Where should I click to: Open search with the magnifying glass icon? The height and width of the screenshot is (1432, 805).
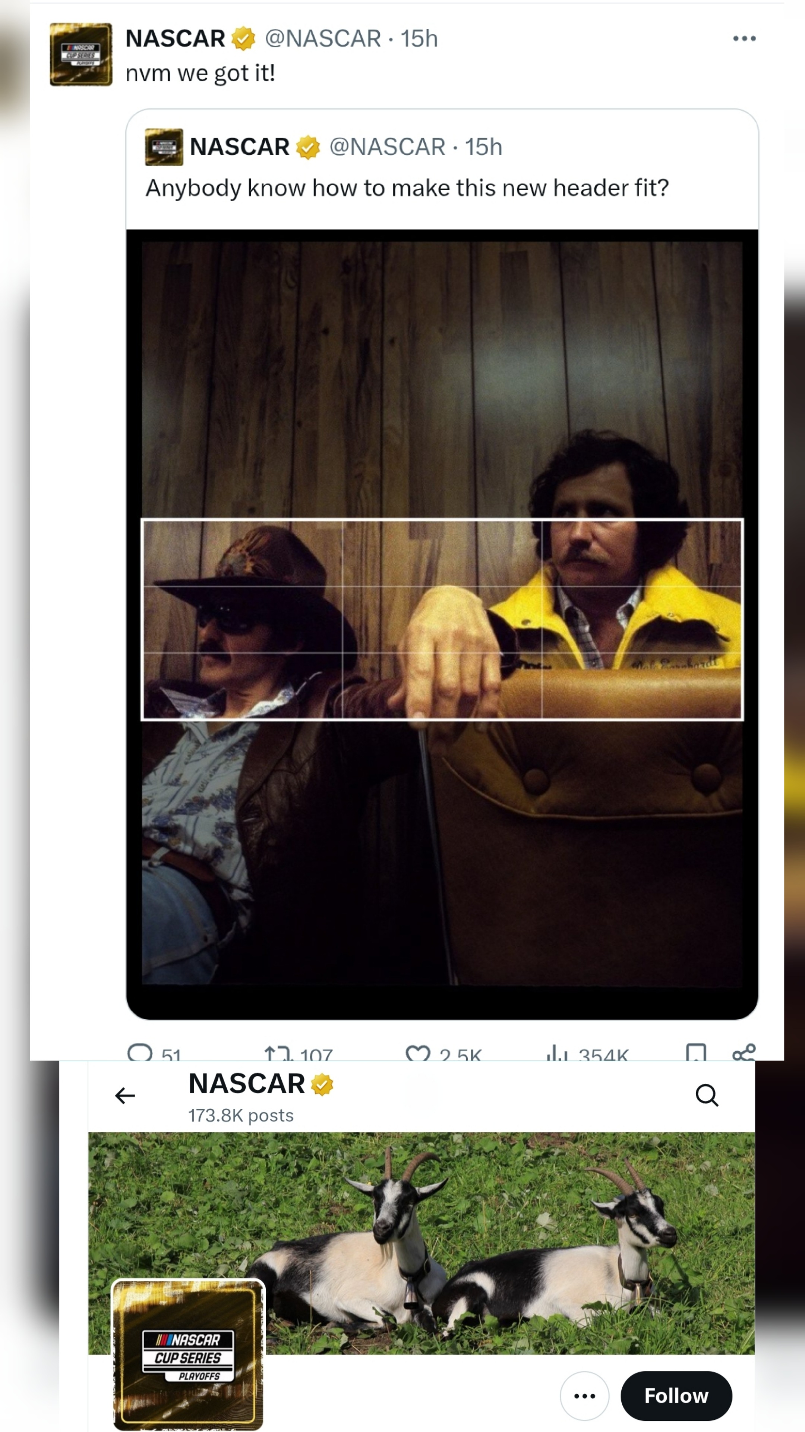(707, 1095)
